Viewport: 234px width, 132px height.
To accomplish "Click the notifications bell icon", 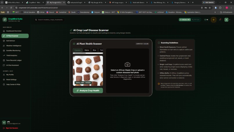I will tap(220, 19).
